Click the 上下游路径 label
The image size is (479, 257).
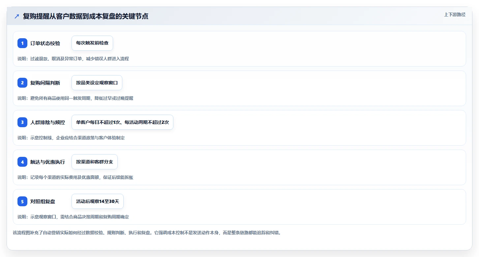455,14
